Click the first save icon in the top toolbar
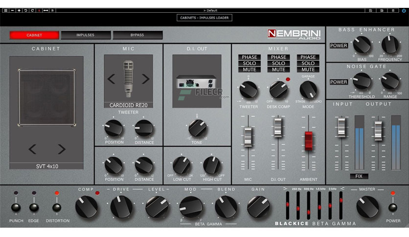409x237 pixels. click(370, 10)
